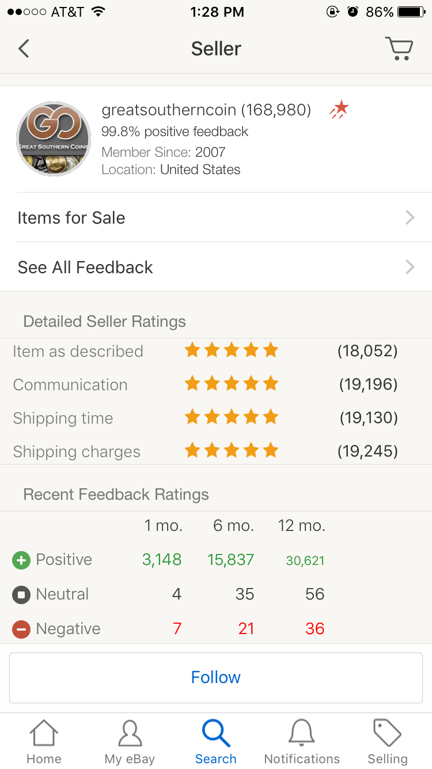
Task: Tap the green Positive plus icon
Action: coord(21,560)
